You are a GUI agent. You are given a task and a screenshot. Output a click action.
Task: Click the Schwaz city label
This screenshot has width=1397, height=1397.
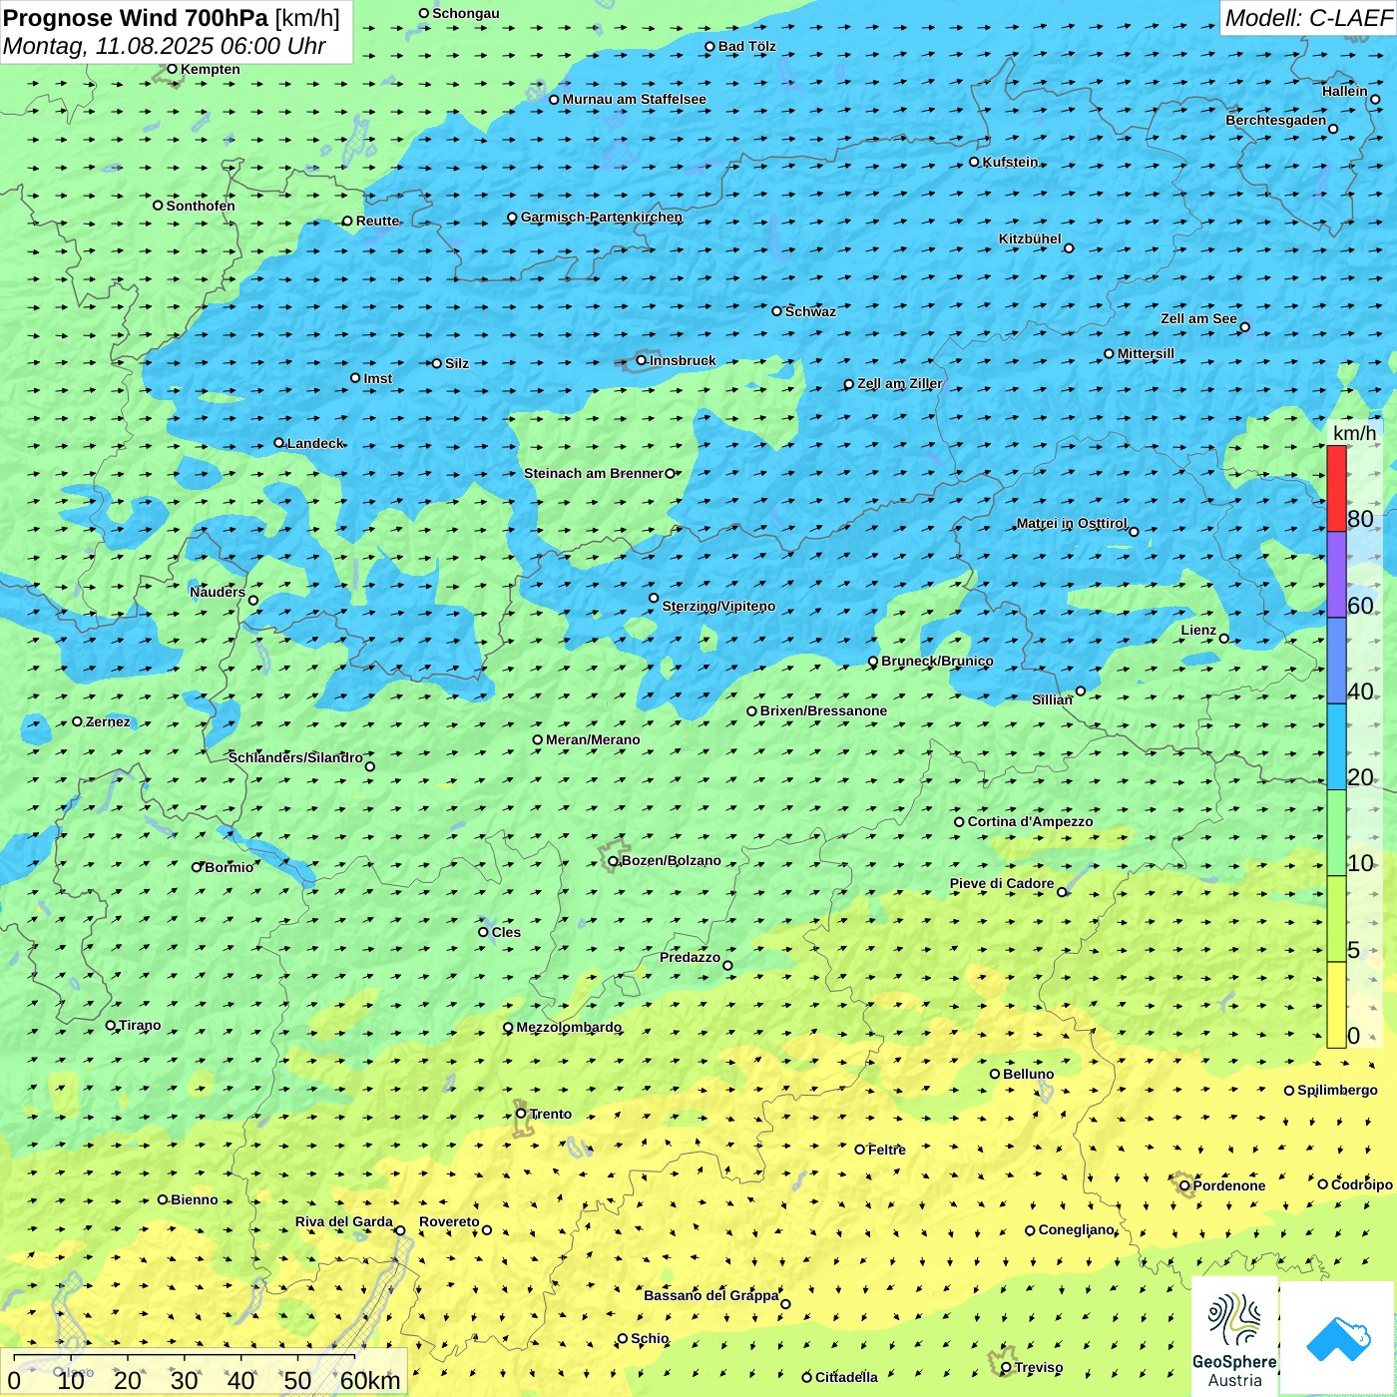[810, 311]
